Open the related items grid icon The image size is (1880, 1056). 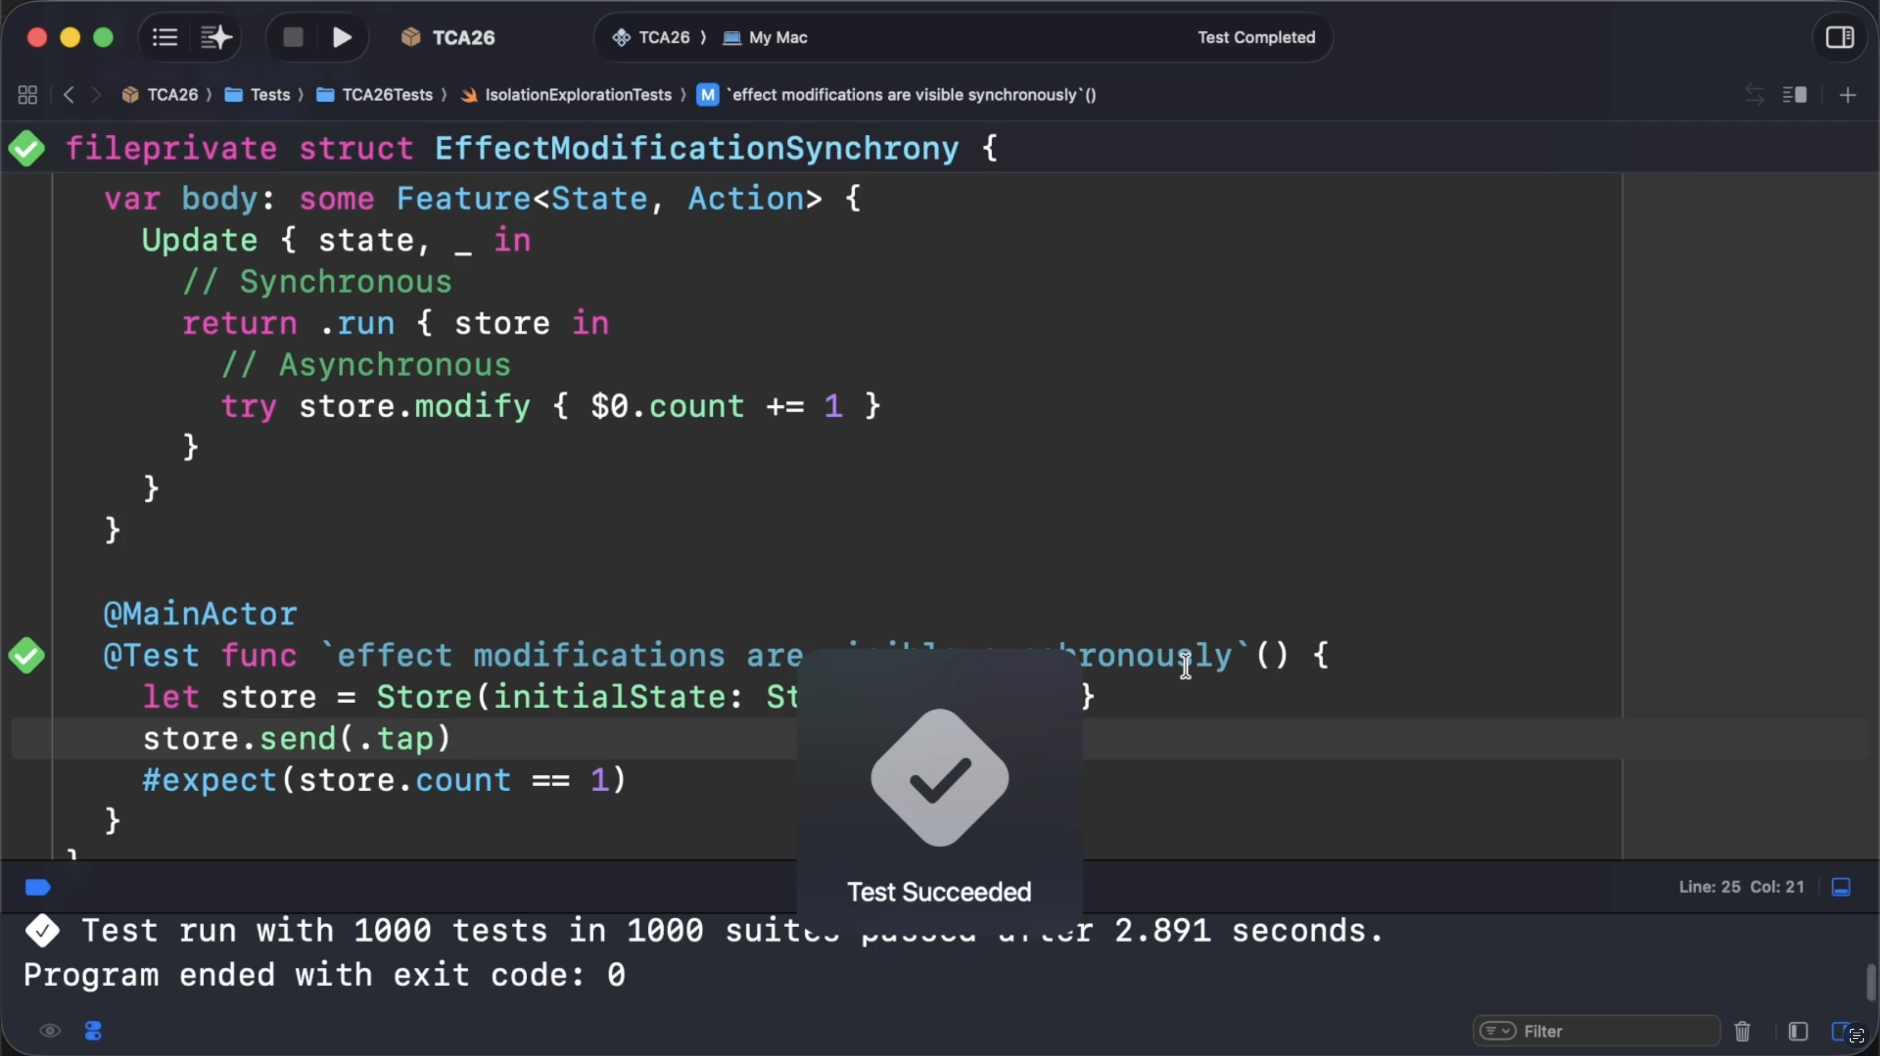coord(28,95)
